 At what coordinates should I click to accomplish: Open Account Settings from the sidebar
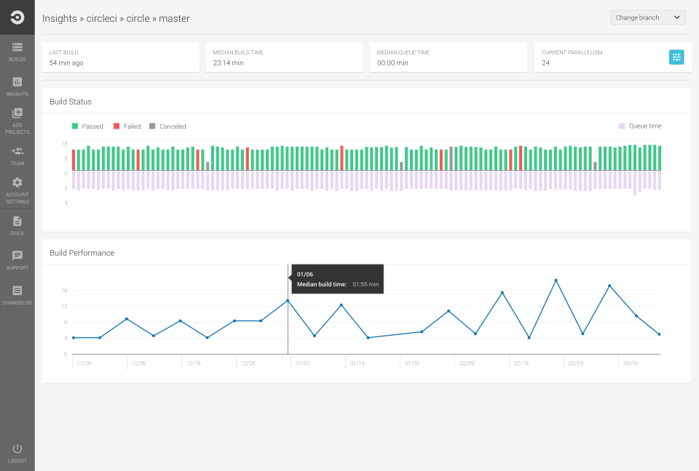click(17, 188)
